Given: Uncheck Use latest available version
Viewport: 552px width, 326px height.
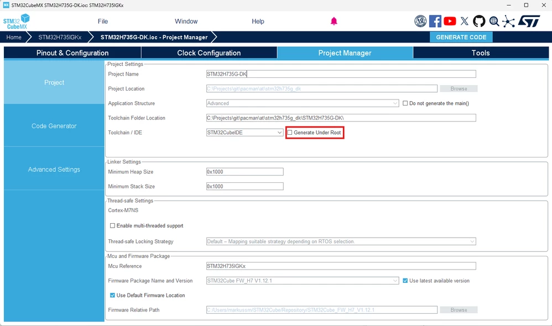Looking at the screenshot, I should 405,281.
